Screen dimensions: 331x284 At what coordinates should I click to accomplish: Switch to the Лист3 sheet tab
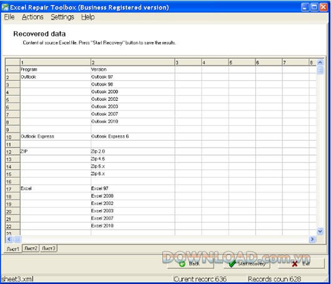49,248
